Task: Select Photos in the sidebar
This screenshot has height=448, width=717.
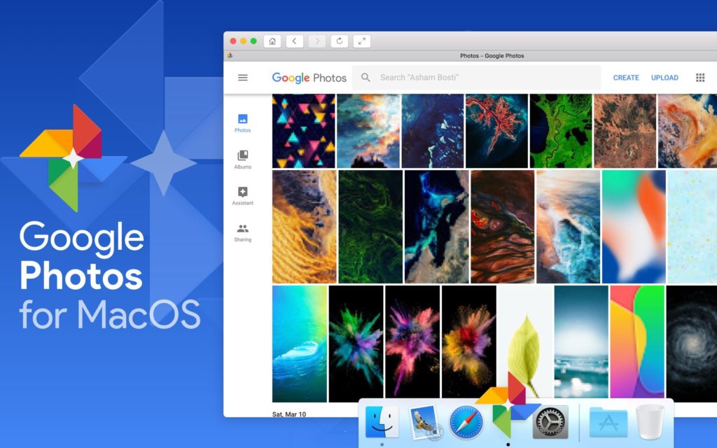Action: coord(243,123)
